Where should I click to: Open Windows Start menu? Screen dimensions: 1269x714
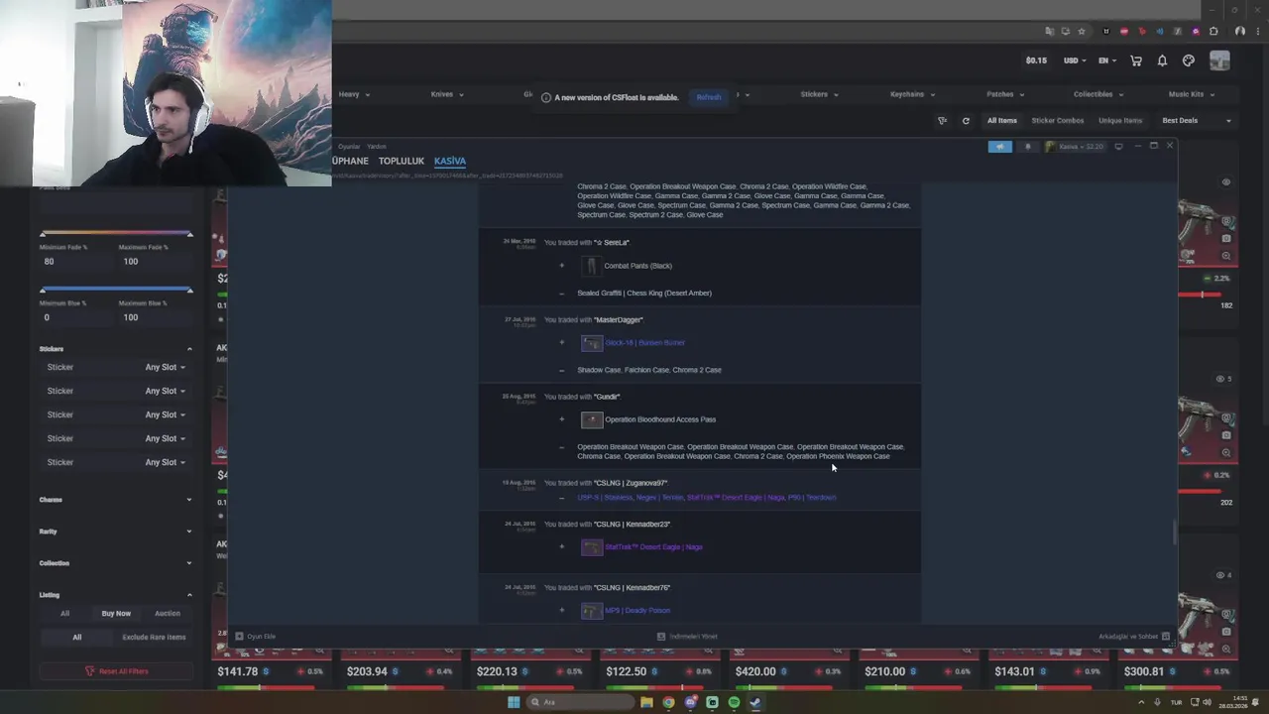click(514, 702)
